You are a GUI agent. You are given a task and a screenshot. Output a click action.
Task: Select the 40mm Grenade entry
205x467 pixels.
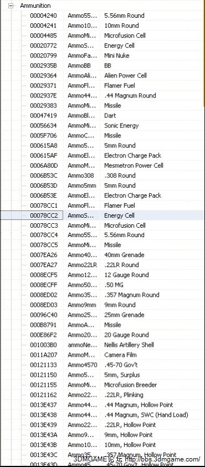click(x=124, y=255)
